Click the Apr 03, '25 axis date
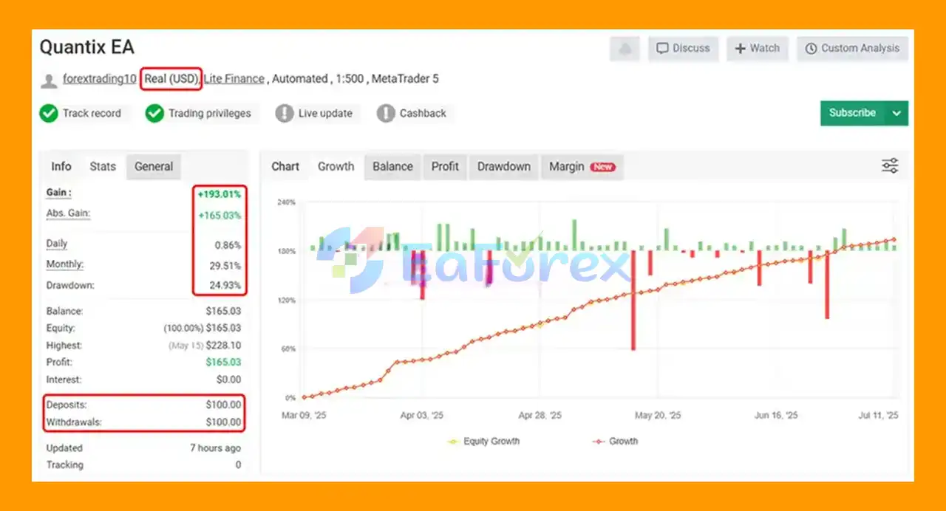Screen dimensions: 946x511 point(422,416)
